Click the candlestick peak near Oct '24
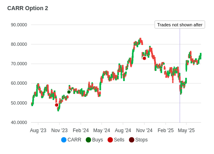 140,39
